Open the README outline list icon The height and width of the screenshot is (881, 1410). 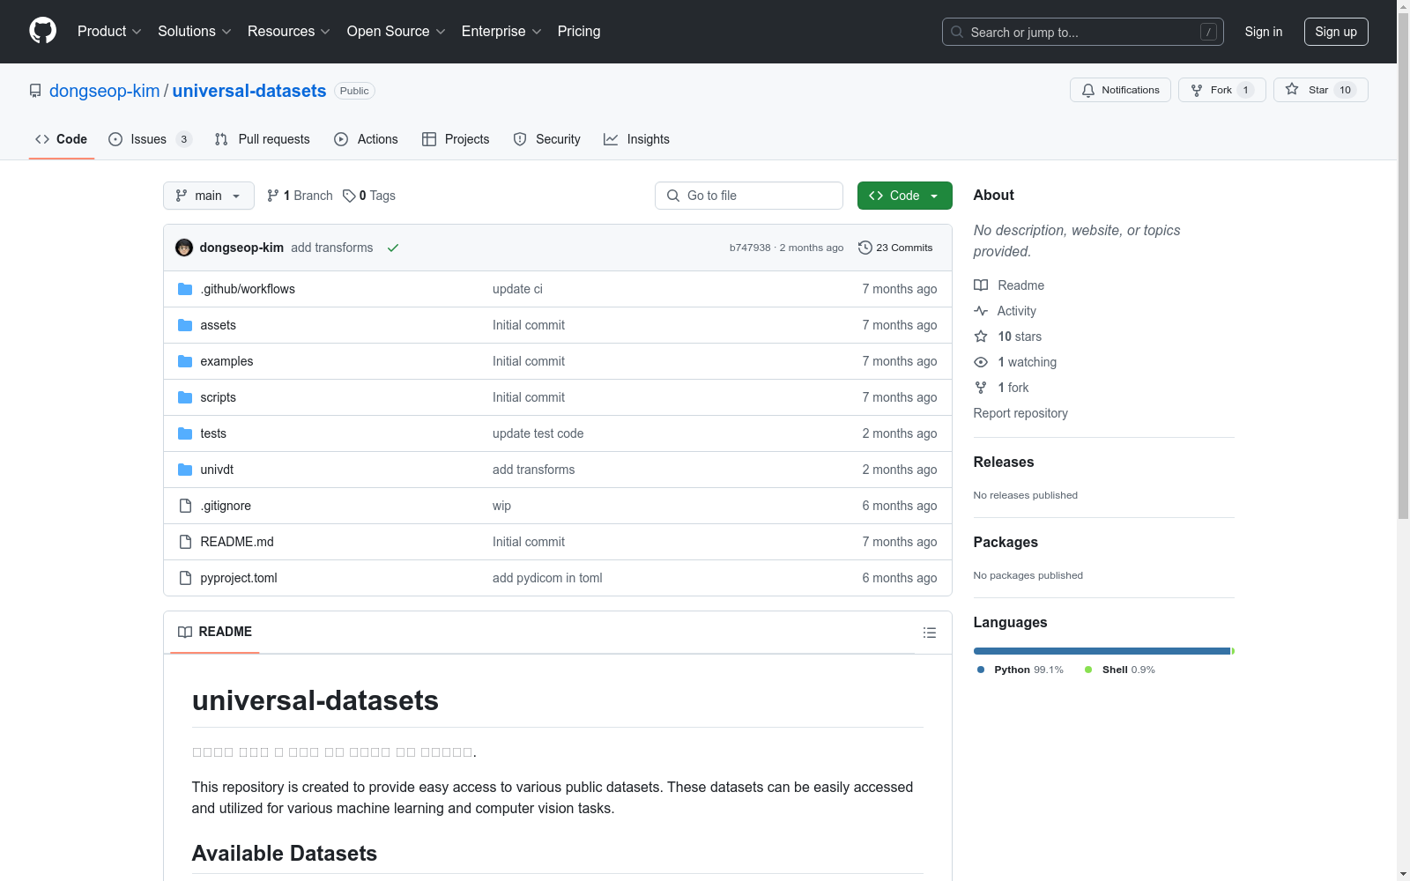tap(930, 633)
